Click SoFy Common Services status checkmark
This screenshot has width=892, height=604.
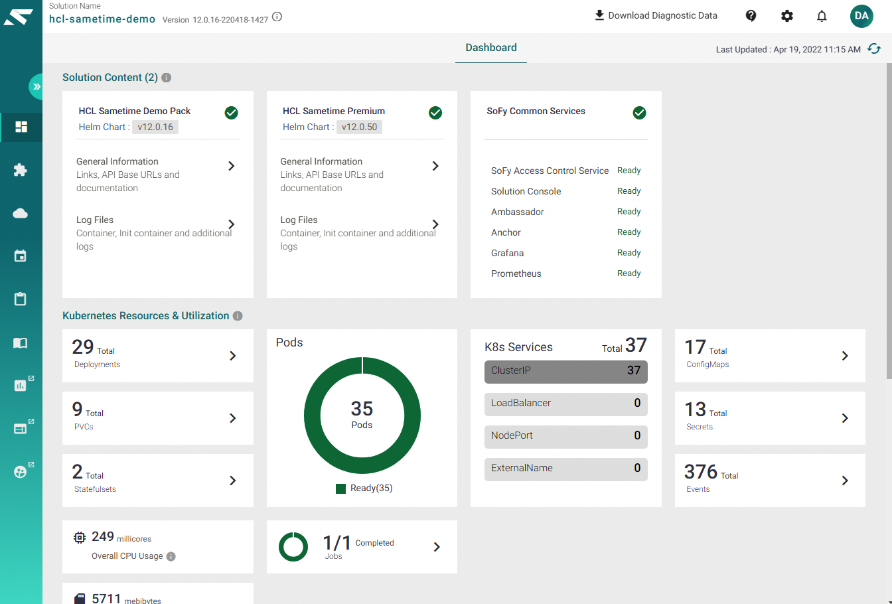[x=639, y=113]
